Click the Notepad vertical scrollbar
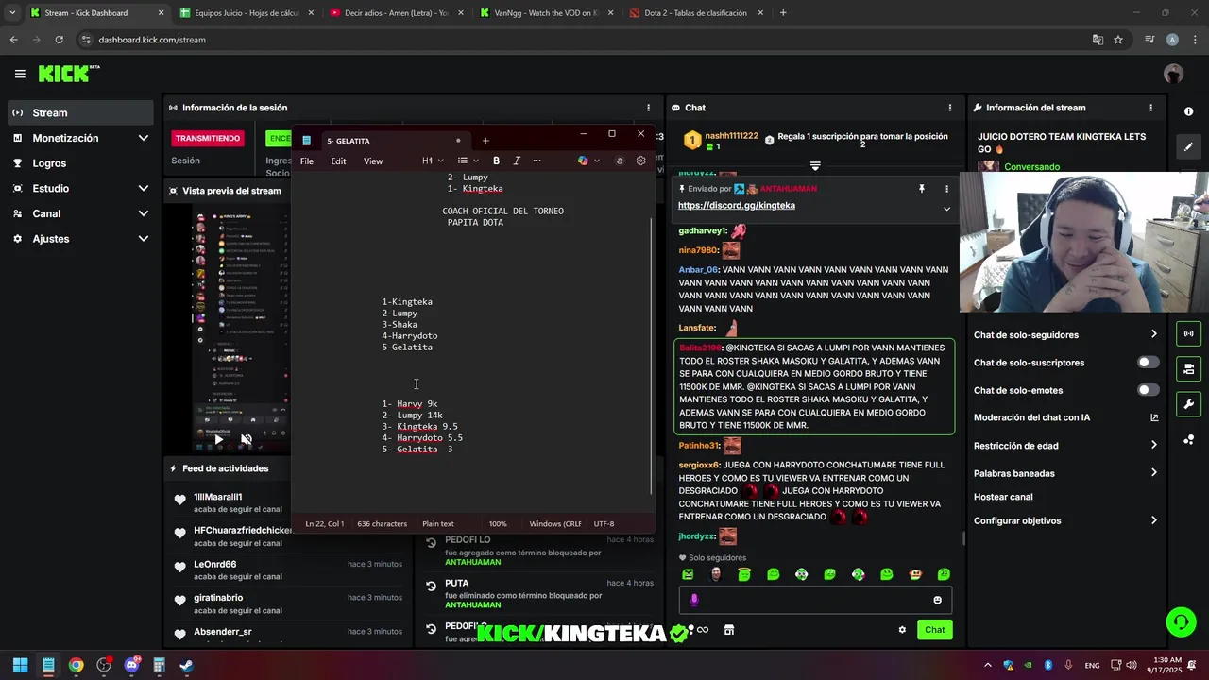This screenshot has width=1209, height=680. point(651,354)
